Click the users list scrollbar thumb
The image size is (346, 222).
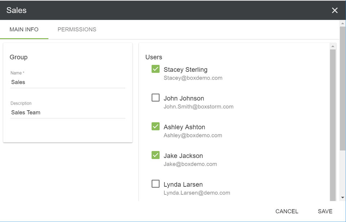333,123
